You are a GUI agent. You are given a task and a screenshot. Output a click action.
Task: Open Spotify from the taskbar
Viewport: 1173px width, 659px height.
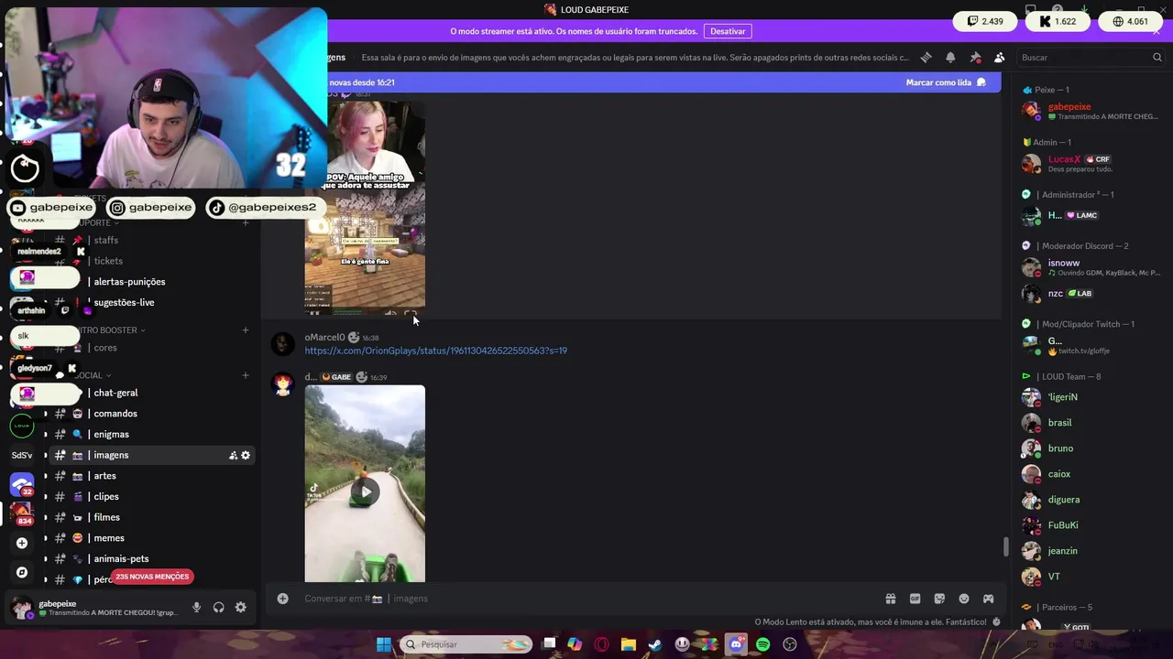[x=762, y=644]
